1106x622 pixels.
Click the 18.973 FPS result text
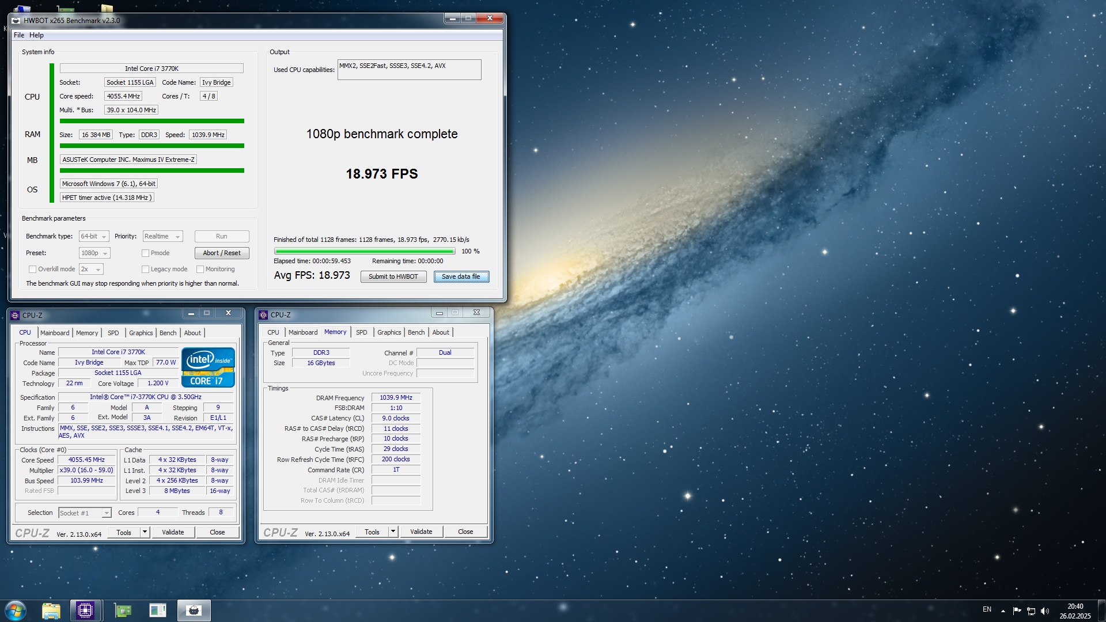pos(382,174)
